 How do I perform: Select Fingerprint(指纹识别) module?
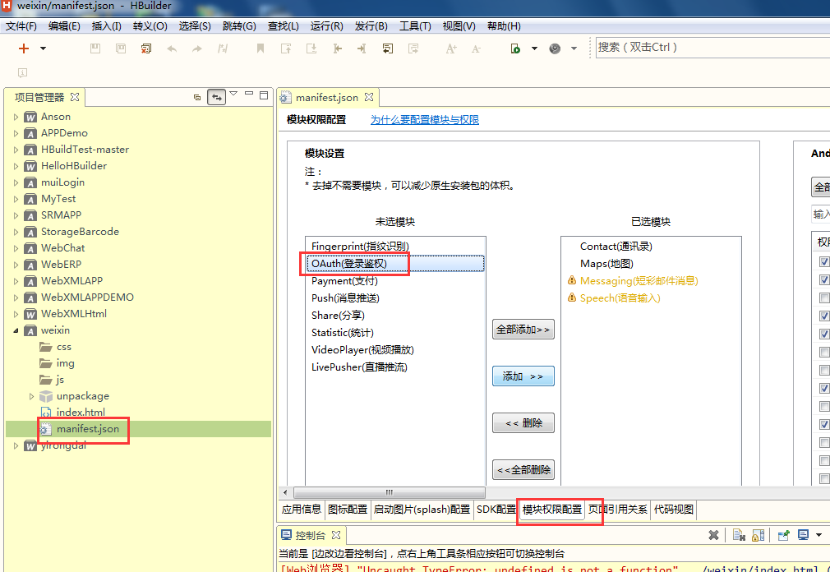tap(360, 247)
